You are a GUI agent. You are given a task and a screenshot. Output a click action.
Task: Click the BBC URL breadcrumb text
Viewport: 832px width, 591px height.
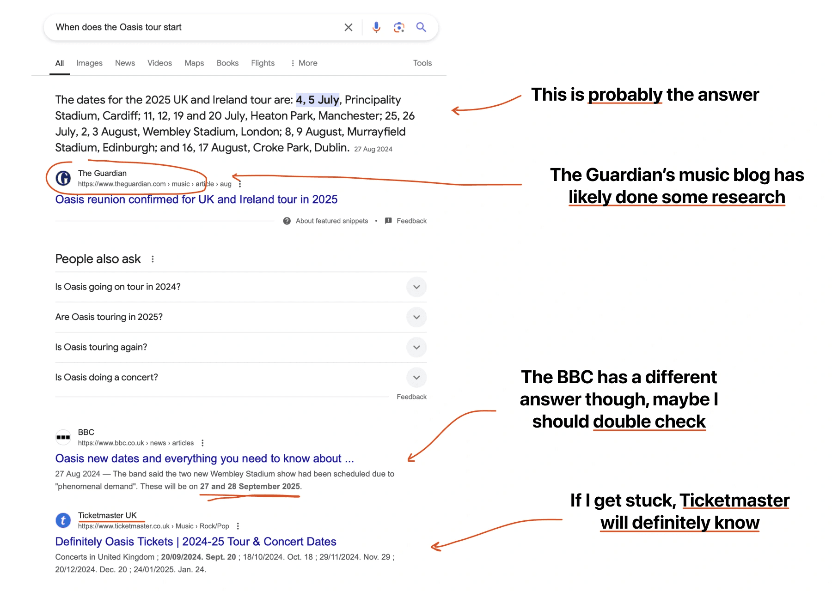click(x=136, y=443)
